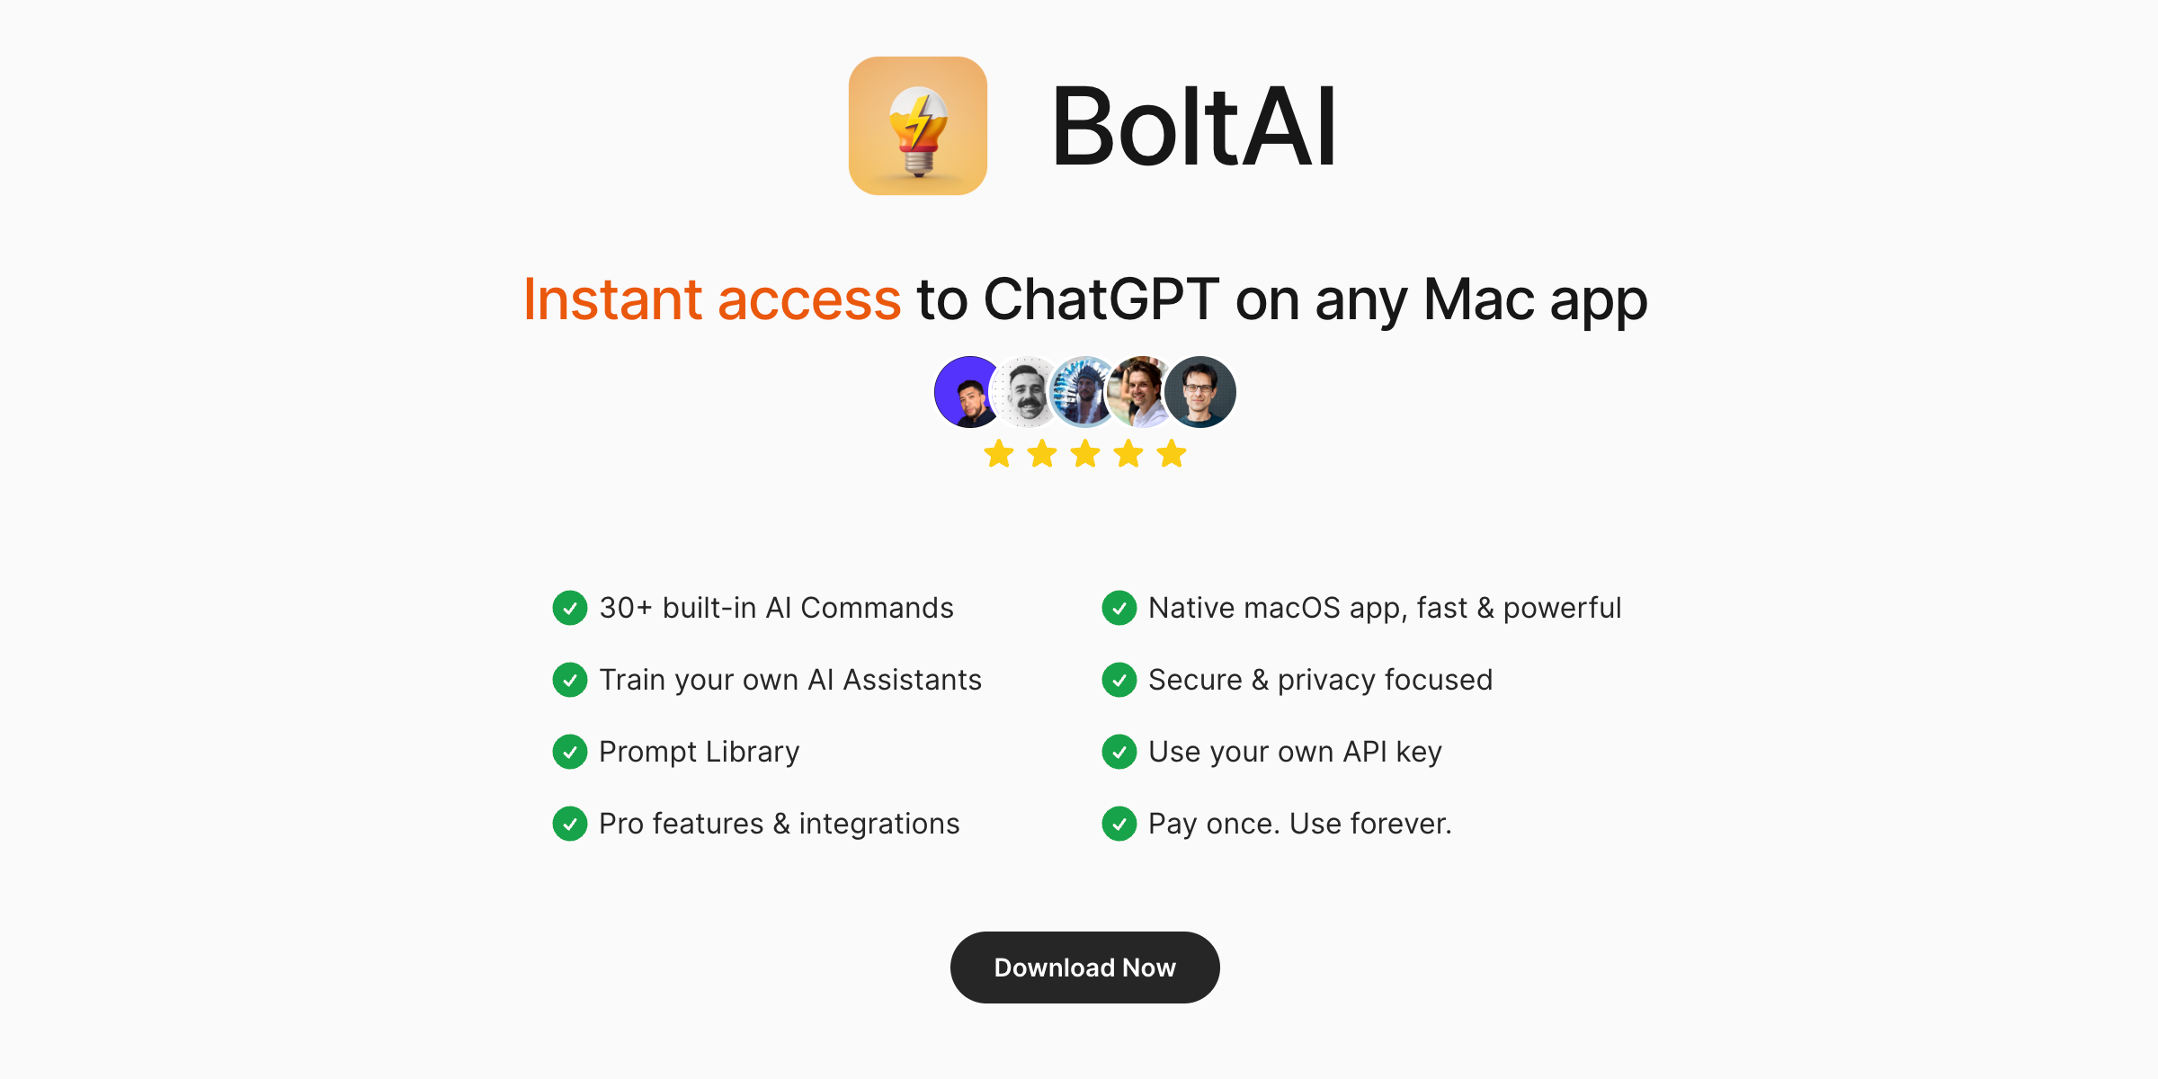2158x1079 pixels.
Task: Click the first yellow rating star
Action: coord(1000,453)
